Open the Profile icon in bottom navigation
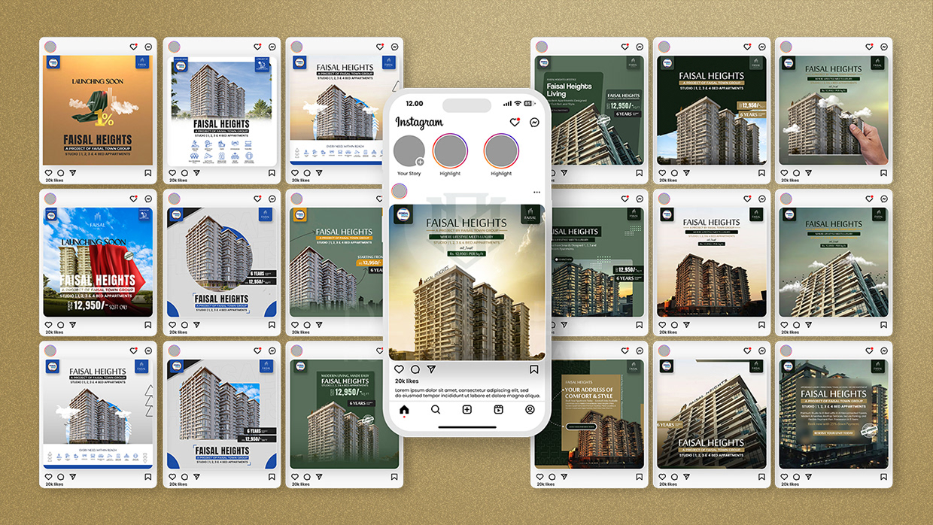Image resolution: width=933 pixels, height=525 pixels. pyautogui.click(x=530, y=410)
